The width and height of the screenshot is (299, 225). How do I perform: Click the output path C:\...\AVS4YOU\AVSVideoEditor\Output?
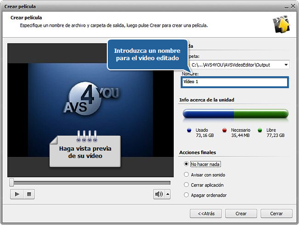click(231, 65)
